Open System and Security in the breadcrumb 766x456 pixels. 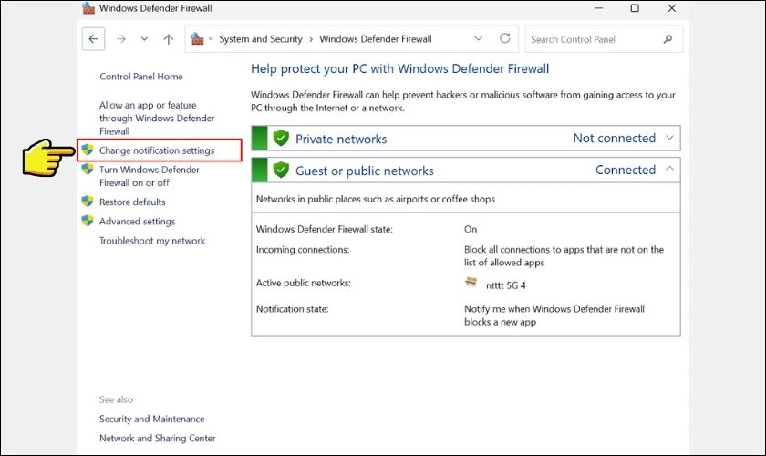click(x=261, y=39)
